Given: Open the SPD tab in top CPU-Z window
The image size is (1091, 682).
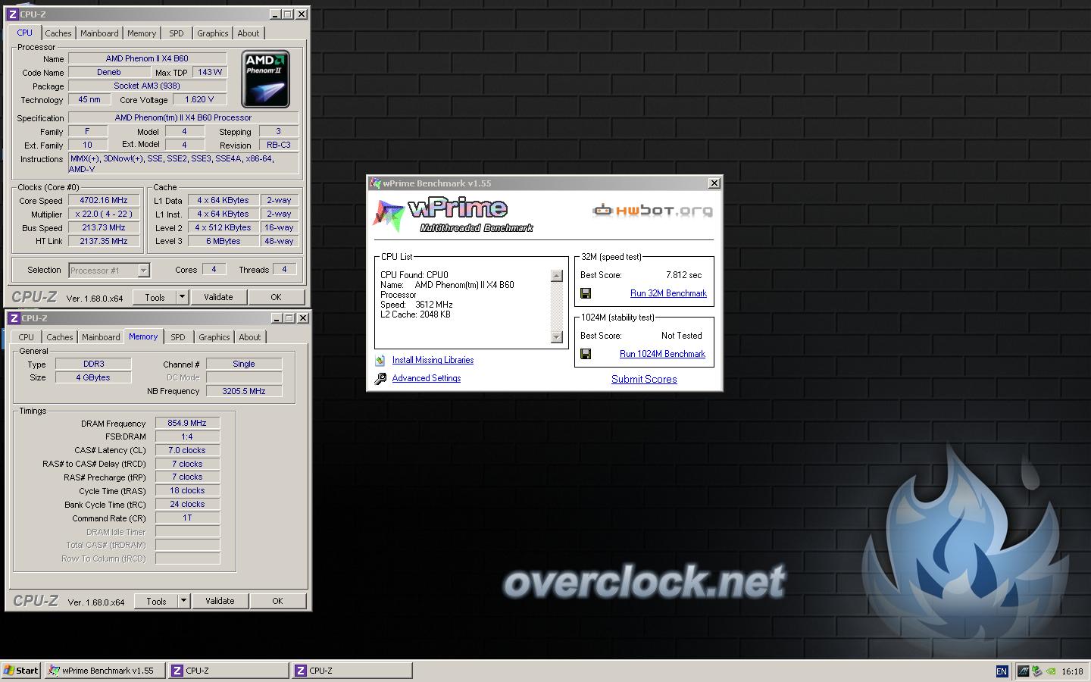Looking at the screenshot, I should coord(177,33).
